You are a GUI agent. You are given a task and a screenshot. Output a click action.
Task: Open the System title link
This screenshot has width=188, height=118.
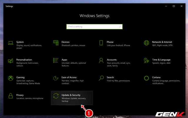pos(20,42)
